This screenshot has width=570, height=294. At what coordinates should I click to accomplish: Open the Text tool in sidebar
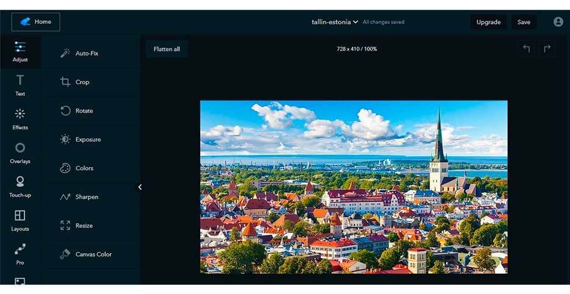pos(20,85)
